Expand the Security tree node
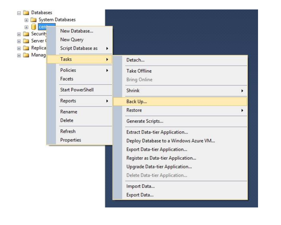The image size is (281, 225). [x=19, y=34]
